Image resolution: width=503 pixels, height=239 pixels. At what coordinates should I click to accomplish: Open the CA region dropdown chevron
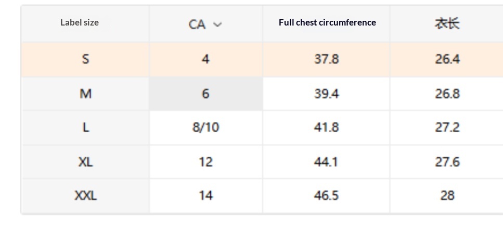tap(217, 24)
